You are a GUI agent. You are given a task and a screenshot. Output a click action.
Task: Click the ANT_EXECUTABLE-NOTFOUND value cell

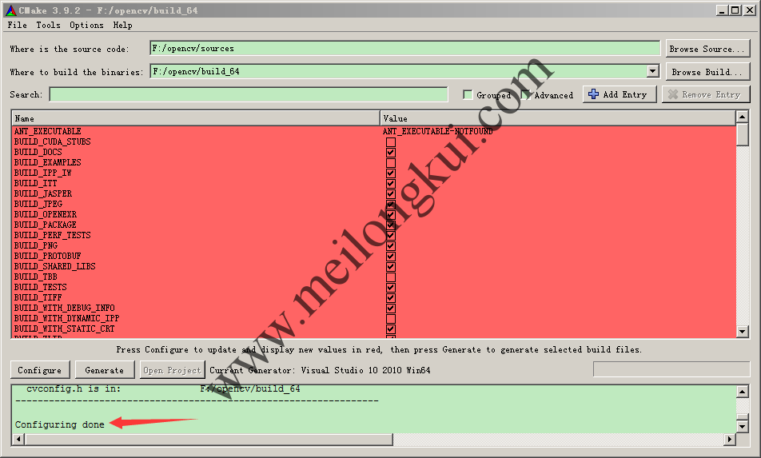coord(438,131)
